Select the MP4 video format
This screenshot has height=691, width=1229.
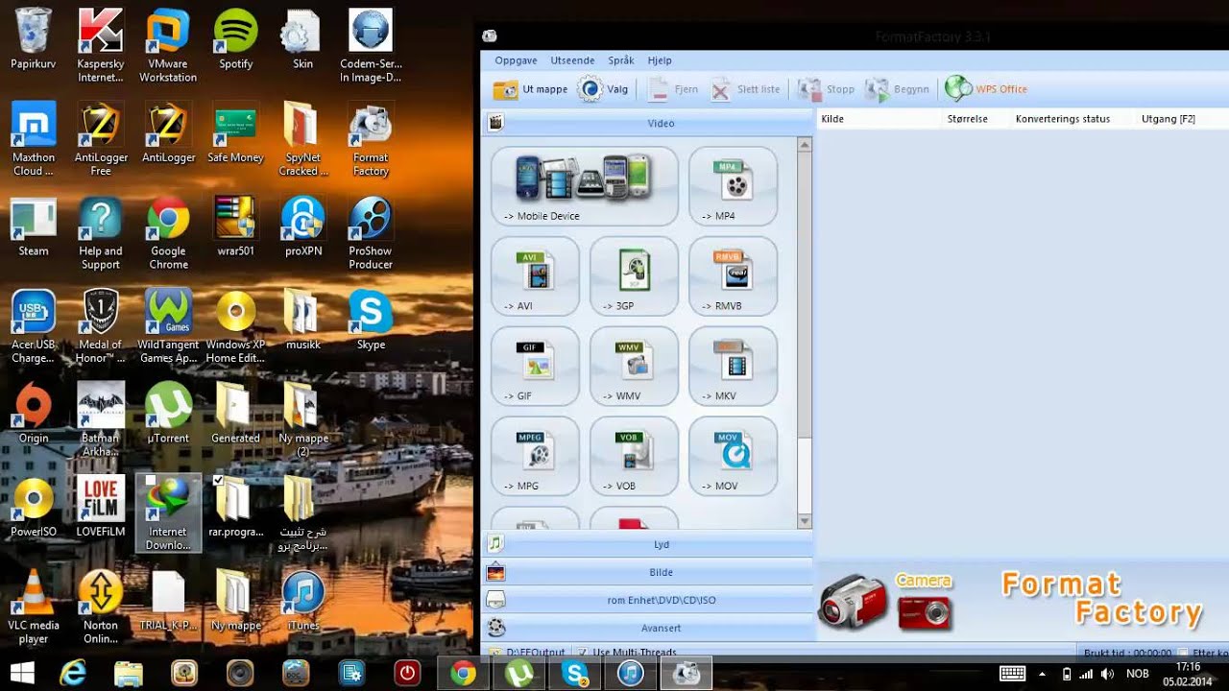click(733, 186)
